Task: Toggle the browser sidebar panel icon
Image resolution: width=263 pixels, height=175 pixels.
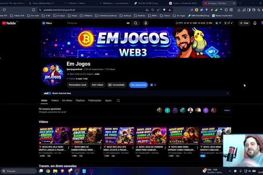Action: (249, 10)
